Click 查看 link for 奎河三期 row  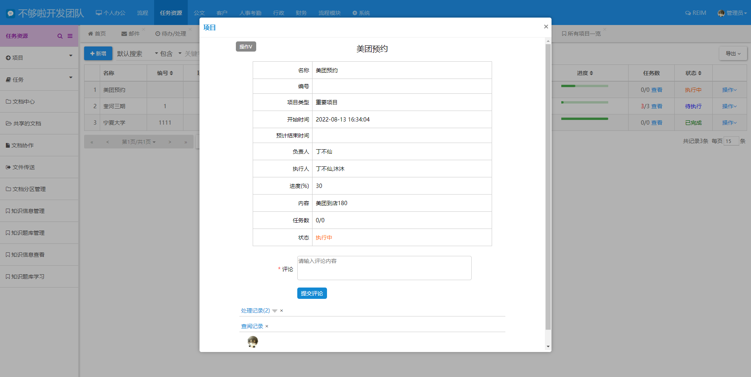(657, 106)
